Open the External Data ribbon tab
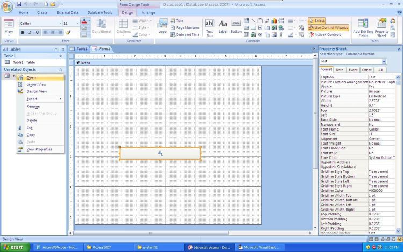403x252 pixels. click(68, 12)
